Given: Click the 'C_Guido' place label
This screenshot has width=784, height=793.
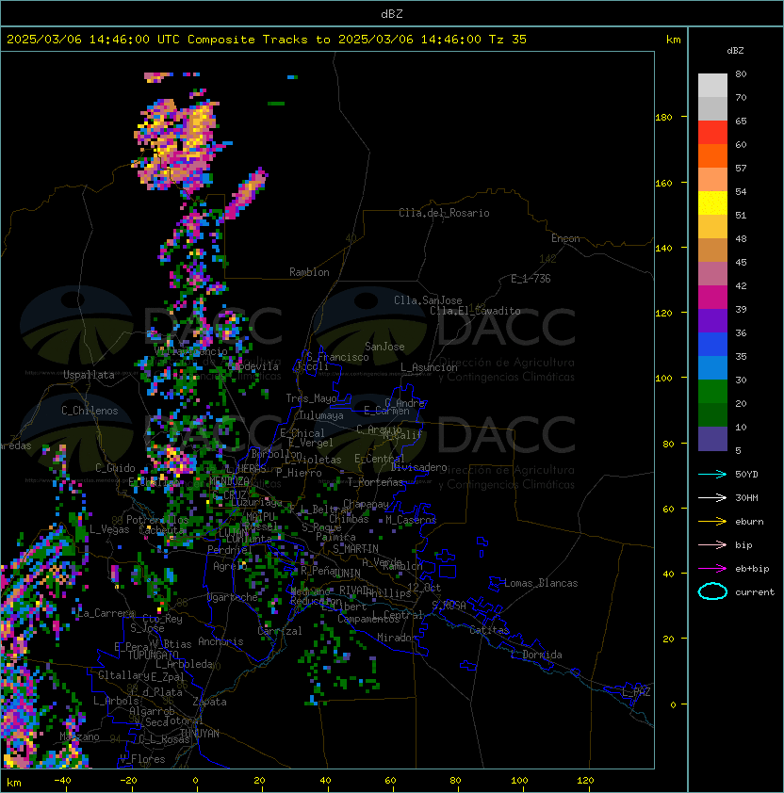Looking at the screenshot, I should pyautogui.click(x=115, y=468).
